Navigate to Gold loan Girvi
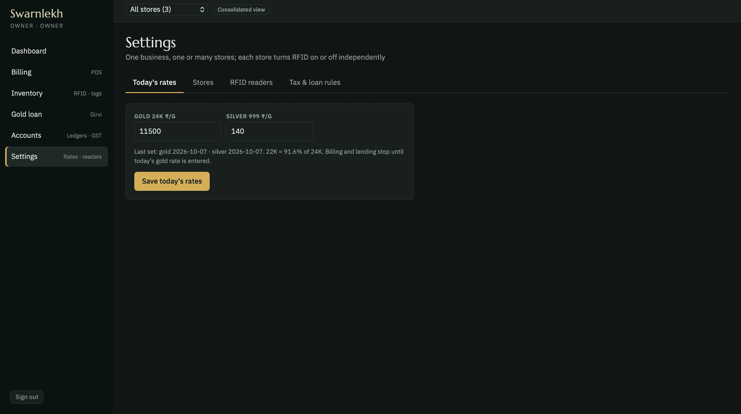This screenshot has width=741, height=414. pyautogui.click(x=56, y=114)
